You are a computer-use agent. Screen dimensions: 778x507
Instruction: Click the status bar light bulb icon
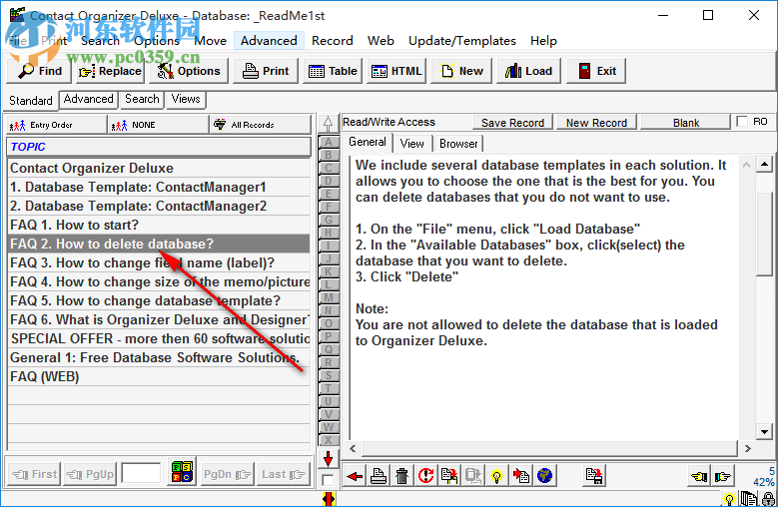[x=729, y=498]
